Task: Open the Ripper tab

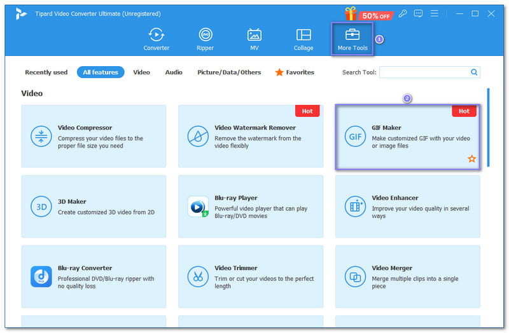Action: tap(205, 39)
